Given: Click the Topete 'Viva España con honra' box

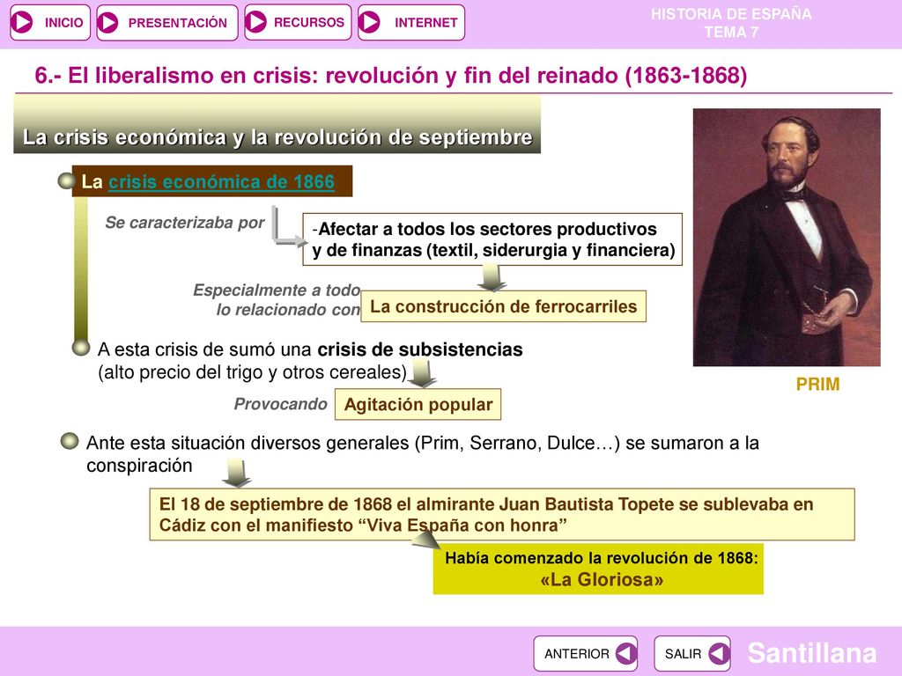Looking at the screenshot, I should click(x=502, y=514).
